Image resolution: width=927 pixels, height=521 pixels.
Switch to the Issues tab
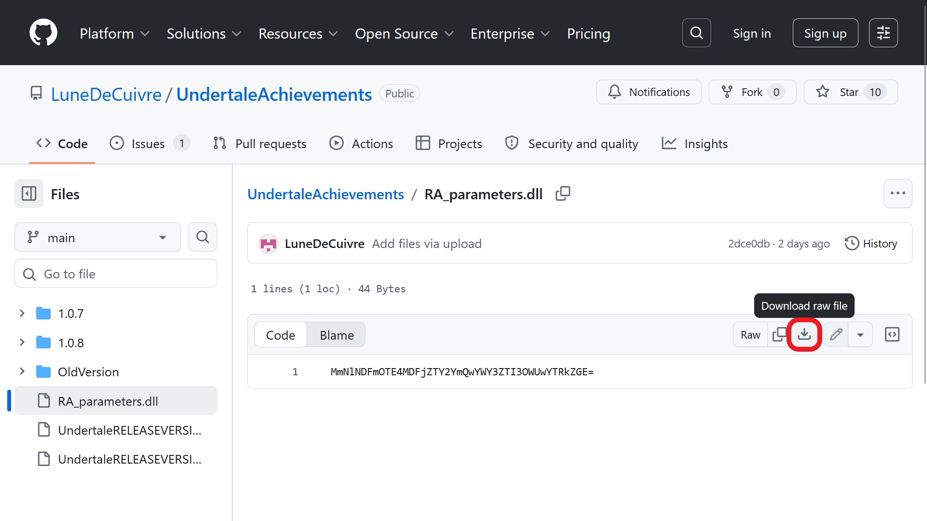click(150, 143)
